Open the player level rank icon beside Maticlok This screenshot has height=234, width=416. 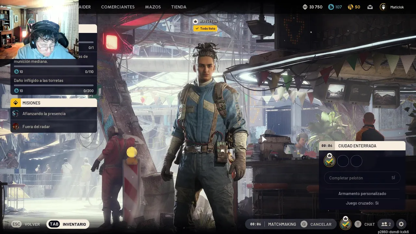[x=383, y=7]
